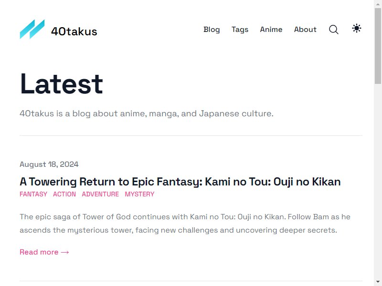Go to the Tags page
The height and width of the screenshot is (286, 382).
click(240, 30)
